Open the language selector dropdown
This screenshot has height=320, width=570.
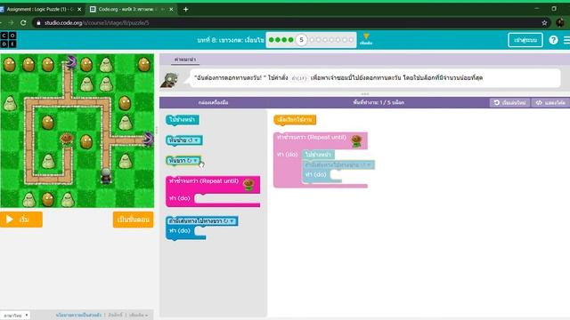pos(15,316)
